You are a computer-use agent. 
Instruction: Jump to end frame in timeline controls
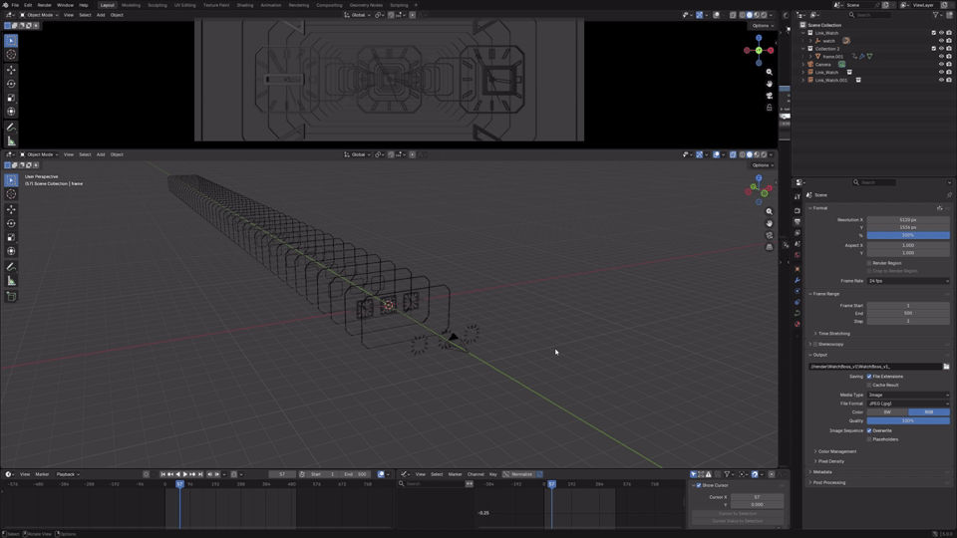200,474
